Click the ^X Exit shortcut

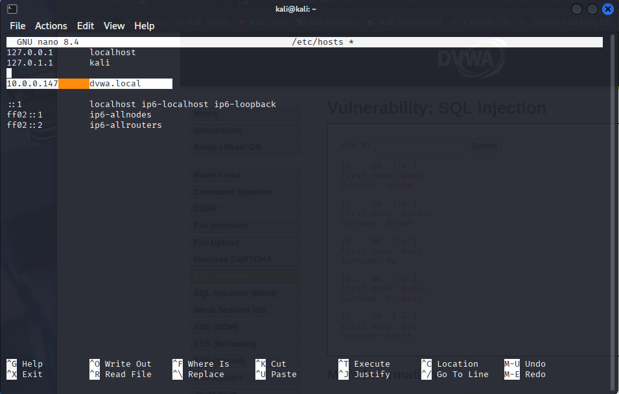(25, 375)
